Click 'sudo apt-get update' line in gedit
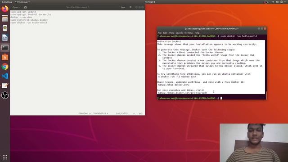The image size is (288, 162). pos(23,12)
